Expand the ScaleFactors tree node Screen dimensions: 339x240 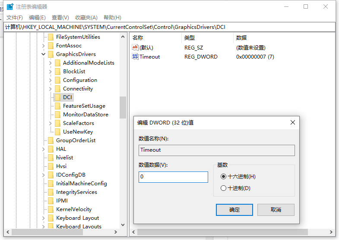[x=51, y=123]
